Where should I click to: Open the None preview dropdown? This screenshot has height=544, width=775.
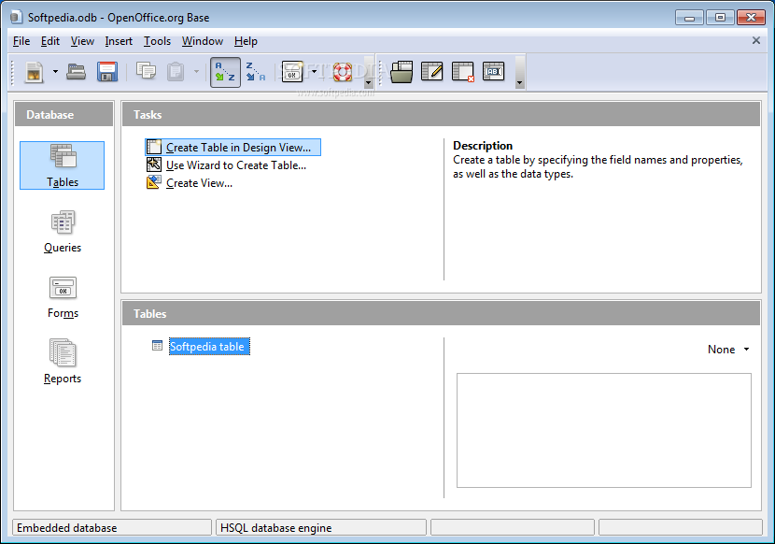pos(728,350)
